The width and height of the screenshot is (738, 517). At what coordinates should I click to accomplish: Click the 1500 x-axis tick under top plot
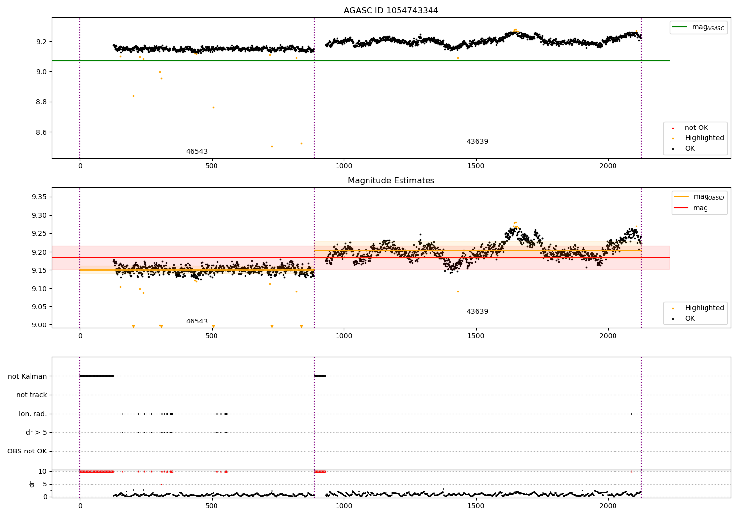(476, 166)
